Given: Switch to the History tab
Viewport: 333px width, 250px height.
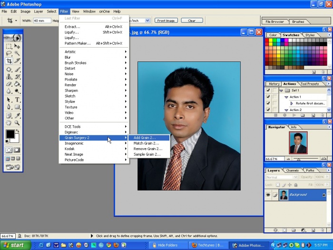Looking at the screenshot, I should 274,84.
